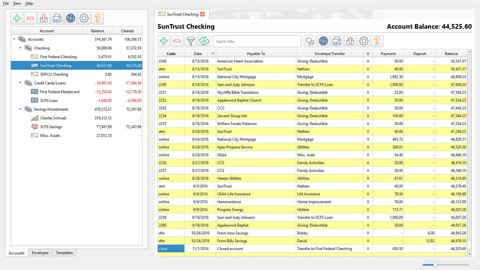480x270 pixels.
Task: Click inside the Quick Filter field
Action: click(x=257, y=41)
